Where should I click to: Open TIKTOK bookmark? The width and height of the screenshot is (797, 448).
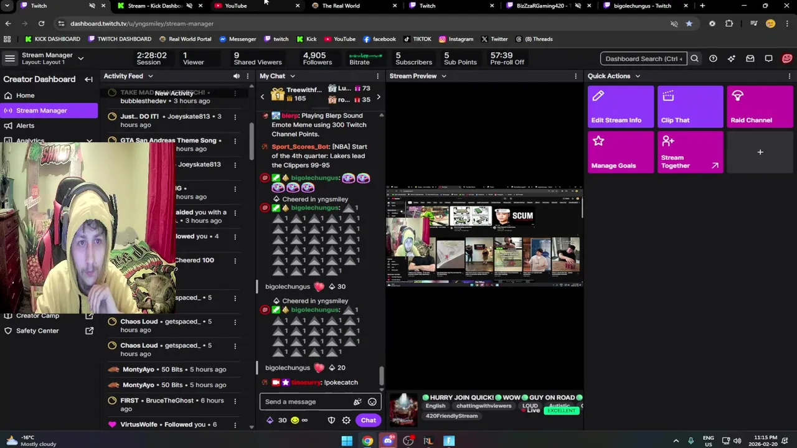pos(417,39)
